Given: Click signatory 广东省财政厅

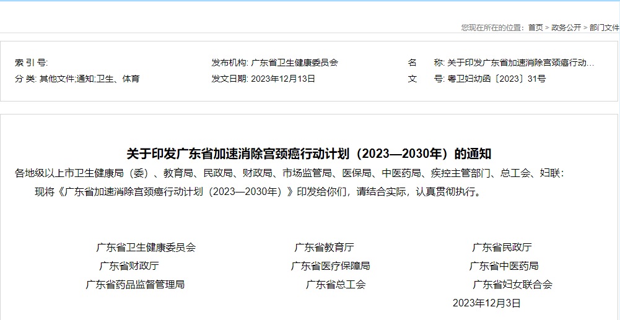Looking at the screenshot, I should click(129, 266).
